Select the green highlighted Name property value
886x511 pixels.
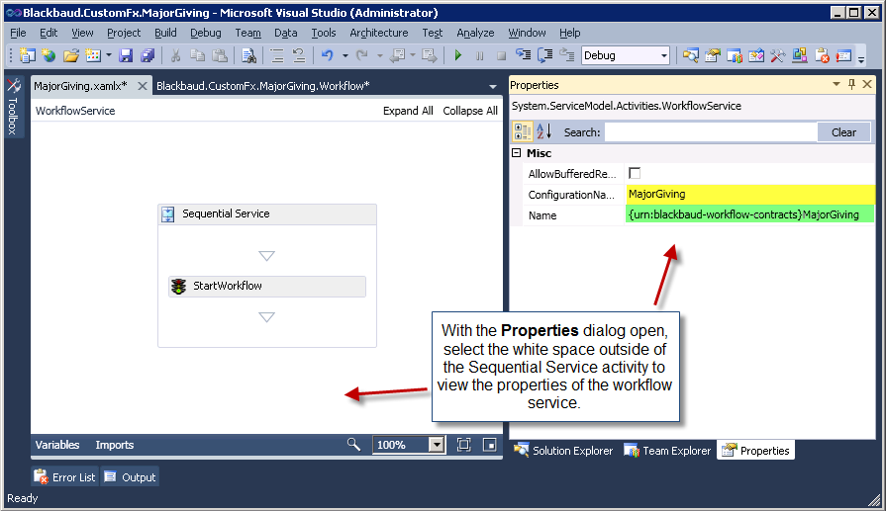(748, 214)
